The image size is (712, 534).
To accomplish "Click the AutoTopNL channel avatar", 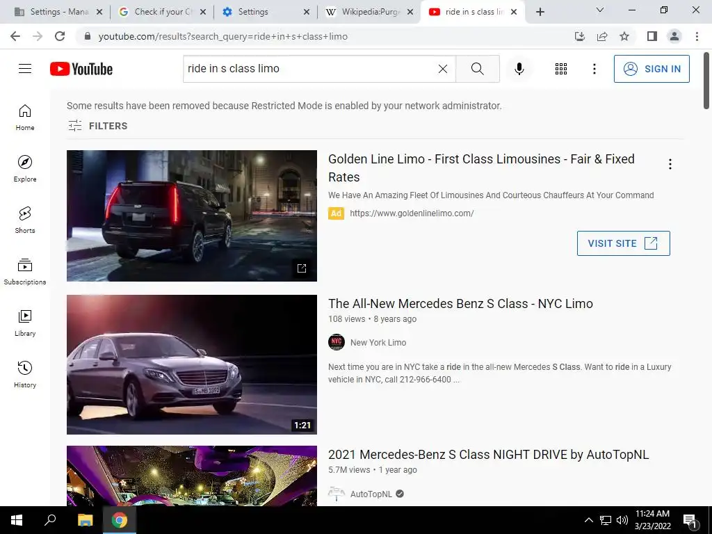I will 337,494.
